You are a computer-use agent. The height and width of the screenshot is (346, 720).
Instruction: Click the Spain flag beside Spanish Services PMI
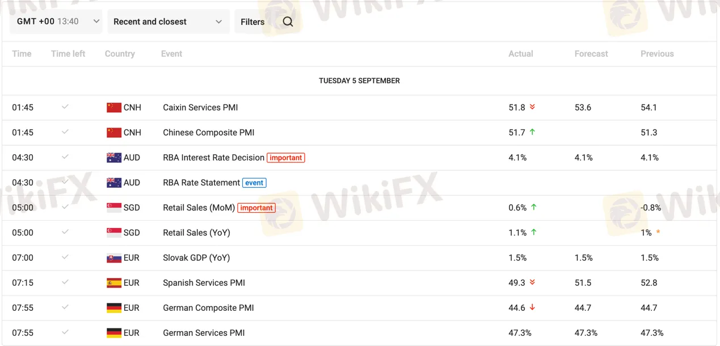coord(114,282)
